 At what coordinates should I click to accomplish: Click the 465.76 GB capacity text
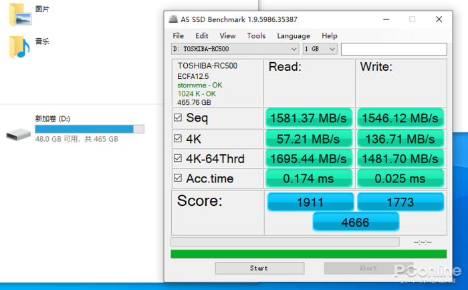(x=194, y=102)
